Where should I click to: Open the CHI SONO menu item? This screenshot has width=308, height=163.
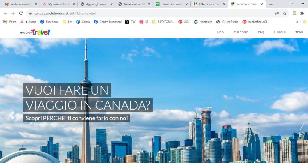[x=241, y=32]
